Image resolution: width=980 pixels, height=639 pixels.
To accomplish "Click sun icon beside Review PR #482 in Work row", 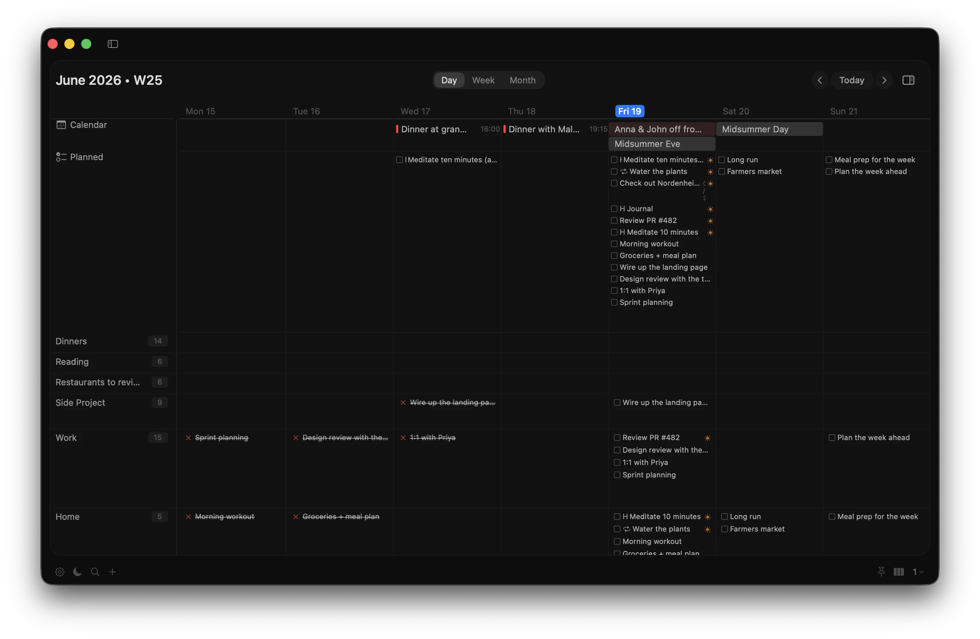I will (x=707, y=438).
